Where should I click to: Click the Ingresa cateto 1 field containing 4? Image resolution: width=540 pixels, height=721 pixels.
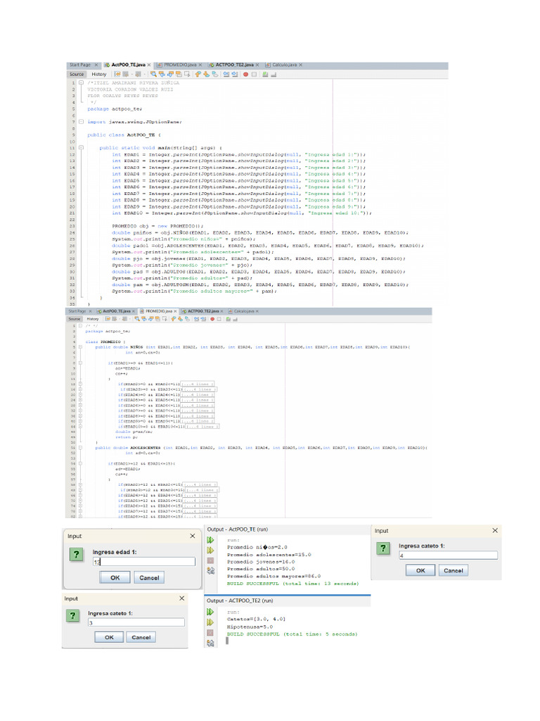pyautogui.click(x=447, y=556)
